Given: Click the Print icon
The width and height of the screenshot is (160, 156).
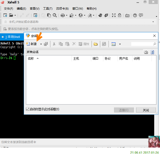Looking at the screenshot, I should [x=63, y=15].
